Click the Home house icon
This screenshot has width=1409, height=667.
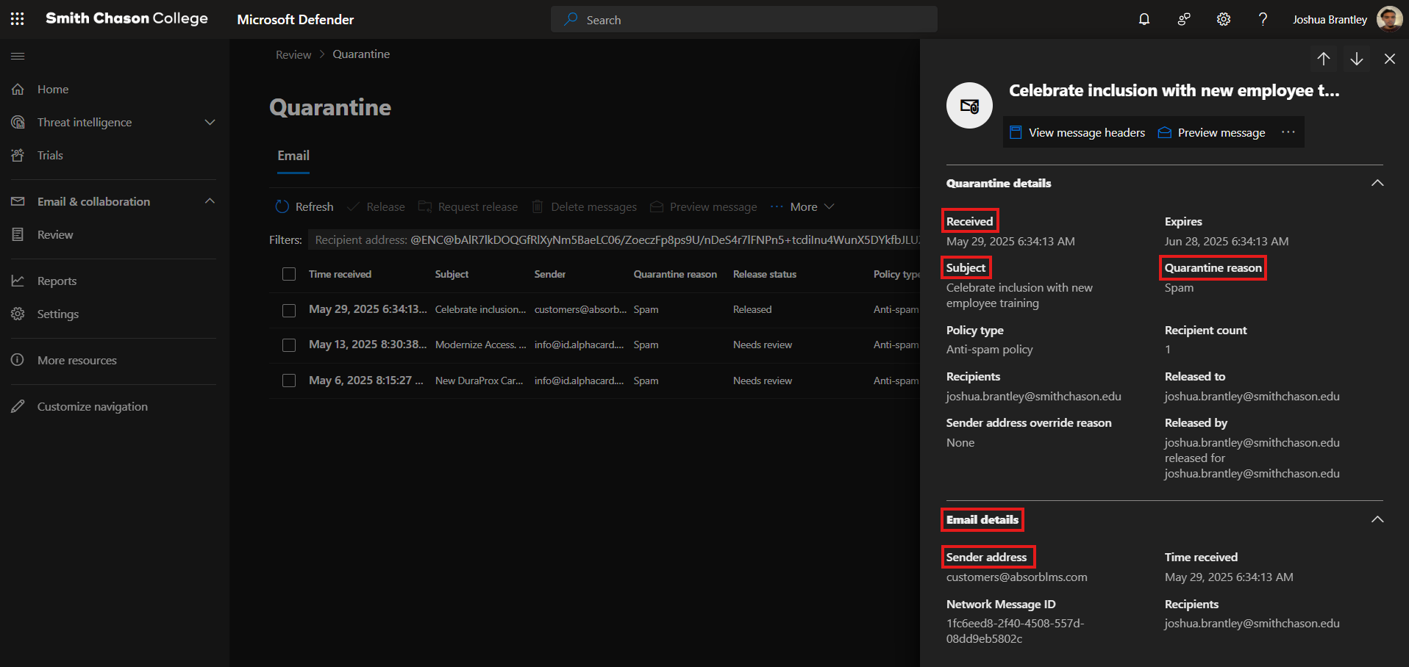click(18, 89)
